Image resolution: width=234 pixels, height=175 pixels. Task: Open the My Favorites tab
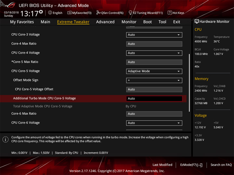tap(22, 22)
